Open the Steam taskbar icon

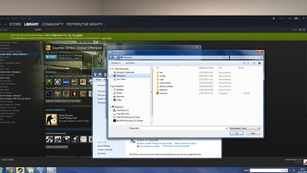coord(20,170)
